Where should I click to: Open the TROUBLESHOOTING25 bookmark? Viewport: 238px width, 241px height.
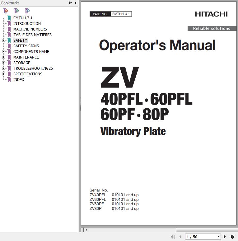(x=33, y=69)
